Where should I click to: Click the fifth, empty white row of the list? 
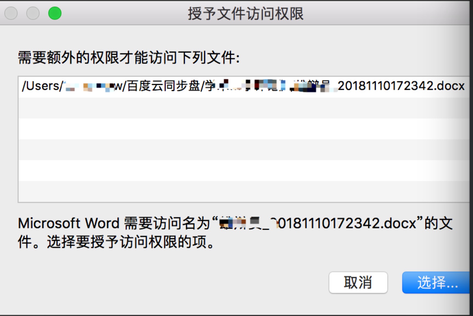244,171
